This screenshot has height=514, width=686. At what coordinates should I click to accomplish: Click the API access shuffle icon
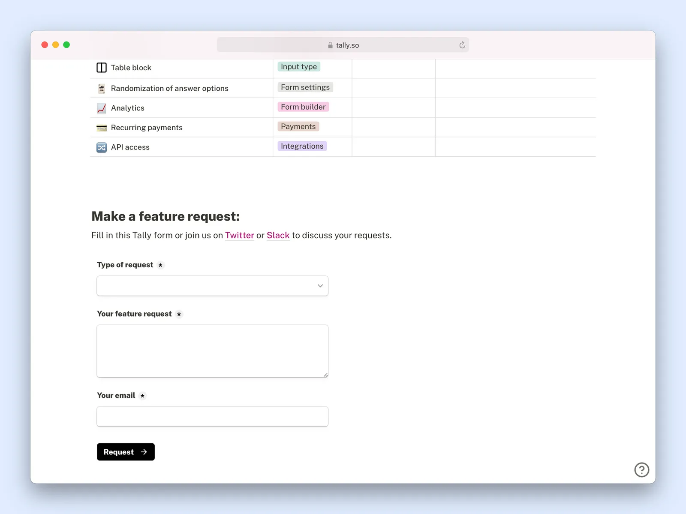pos(102,147)
